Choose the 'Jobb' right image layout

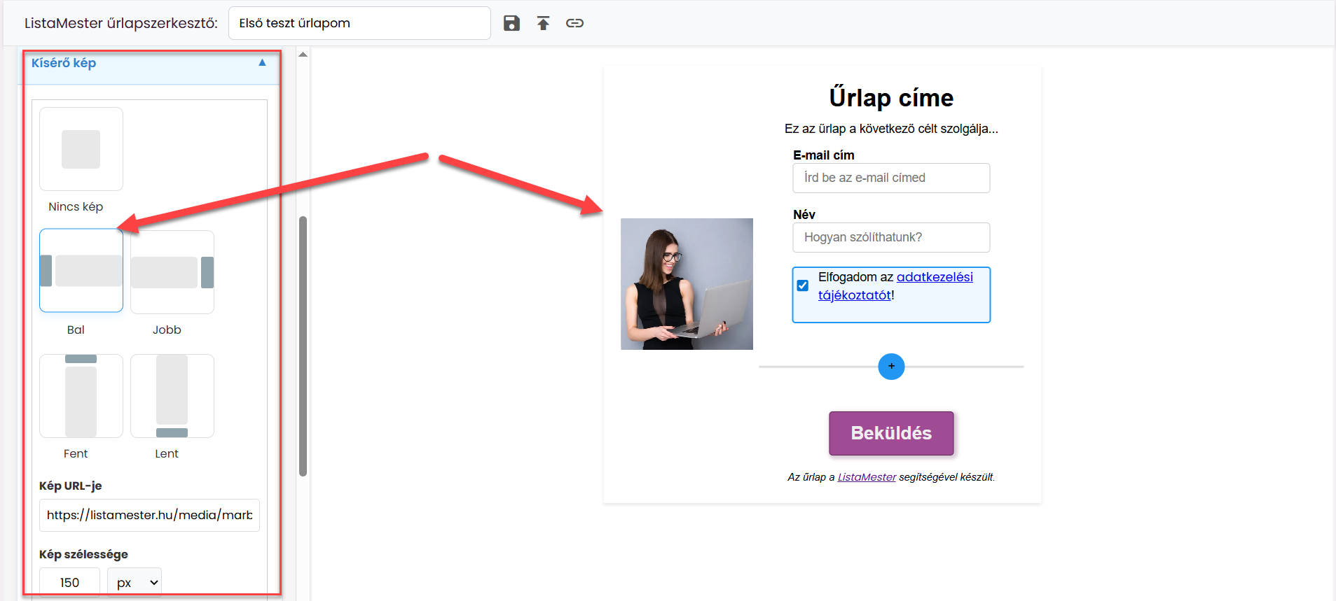point(172,271)
